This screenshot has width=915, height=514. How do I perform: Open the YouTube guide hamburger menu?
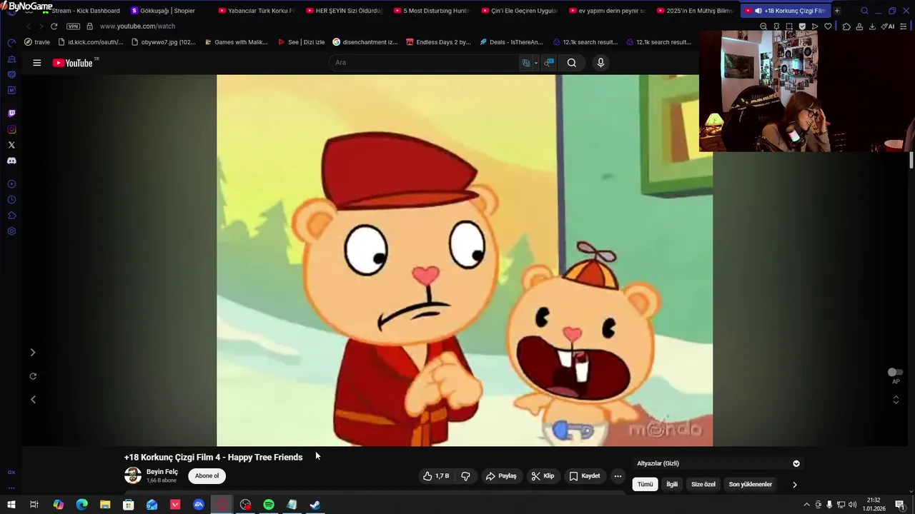(x=37, y=63)
